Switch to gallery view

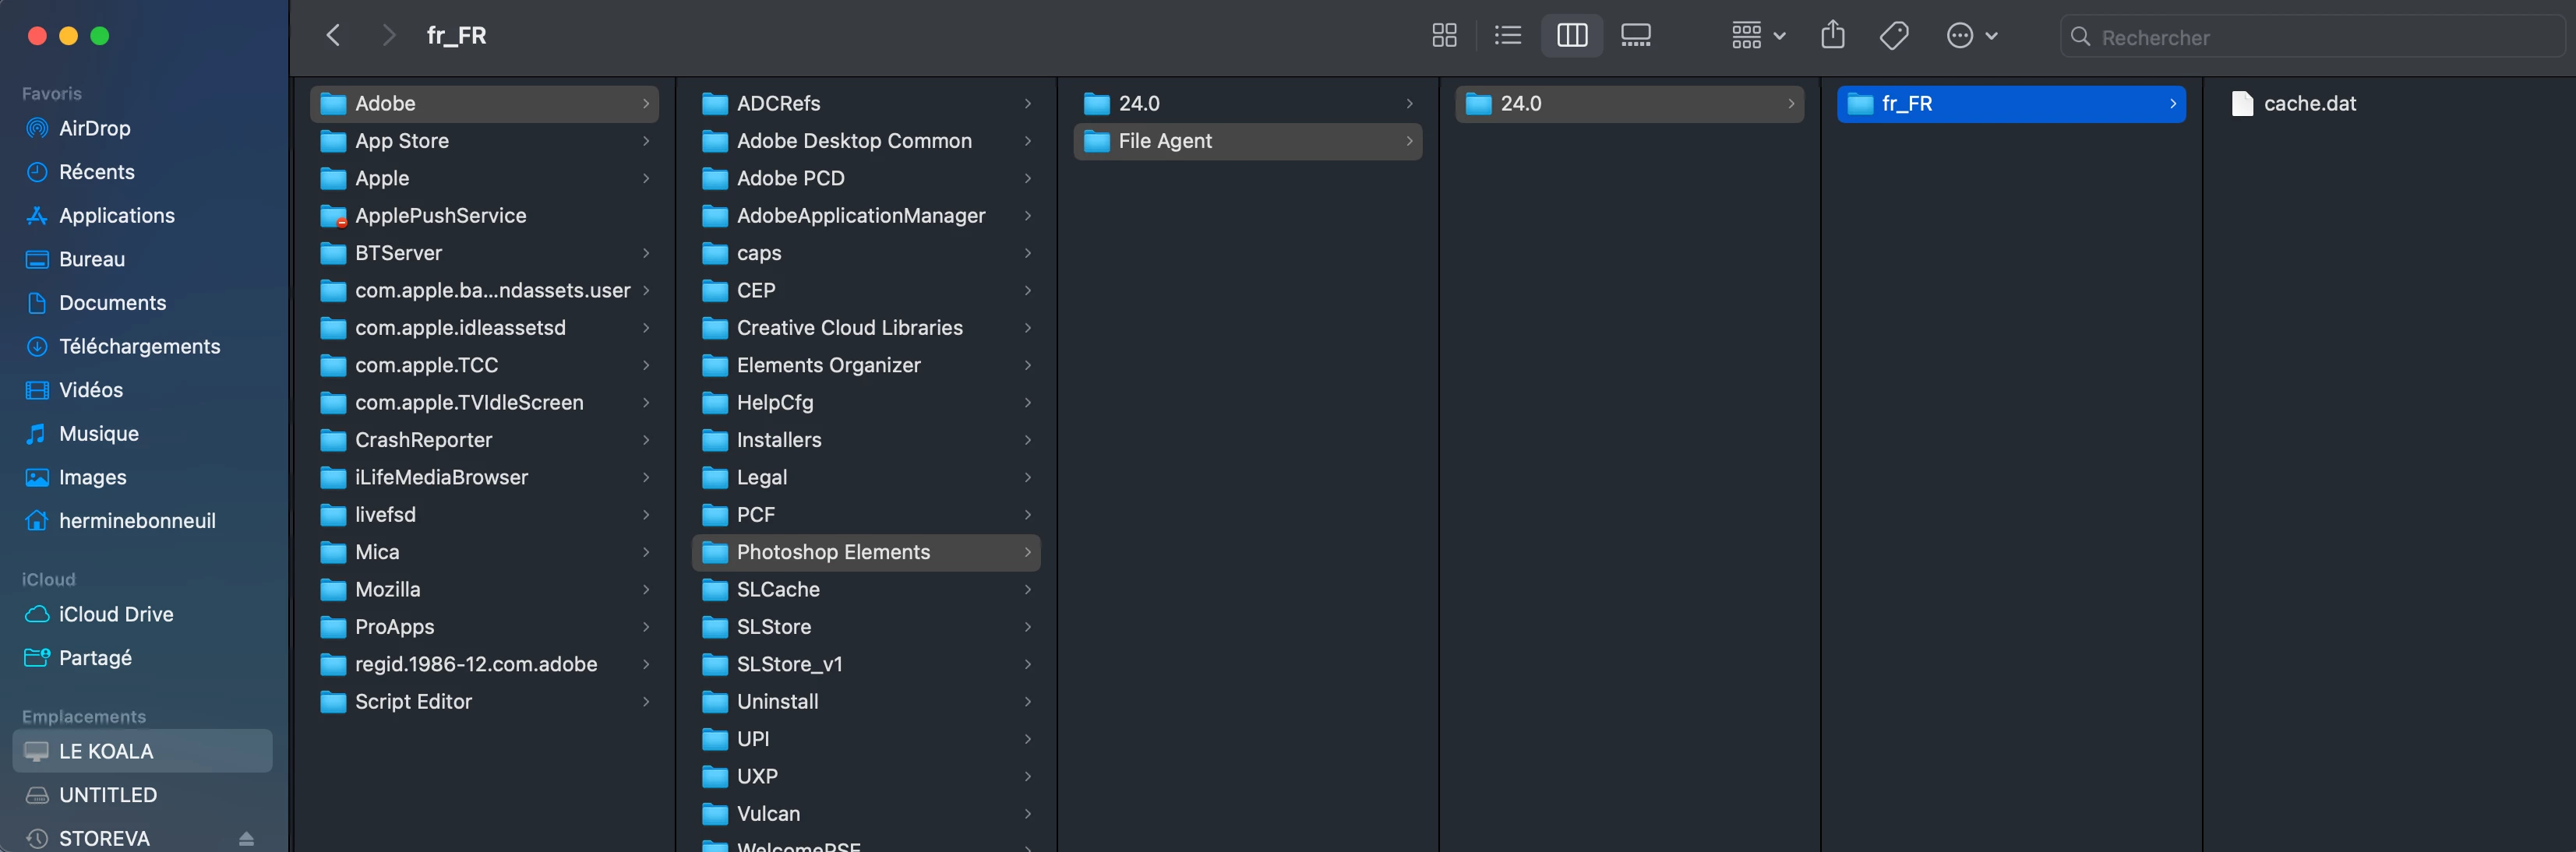click(x=1635, y=36)
